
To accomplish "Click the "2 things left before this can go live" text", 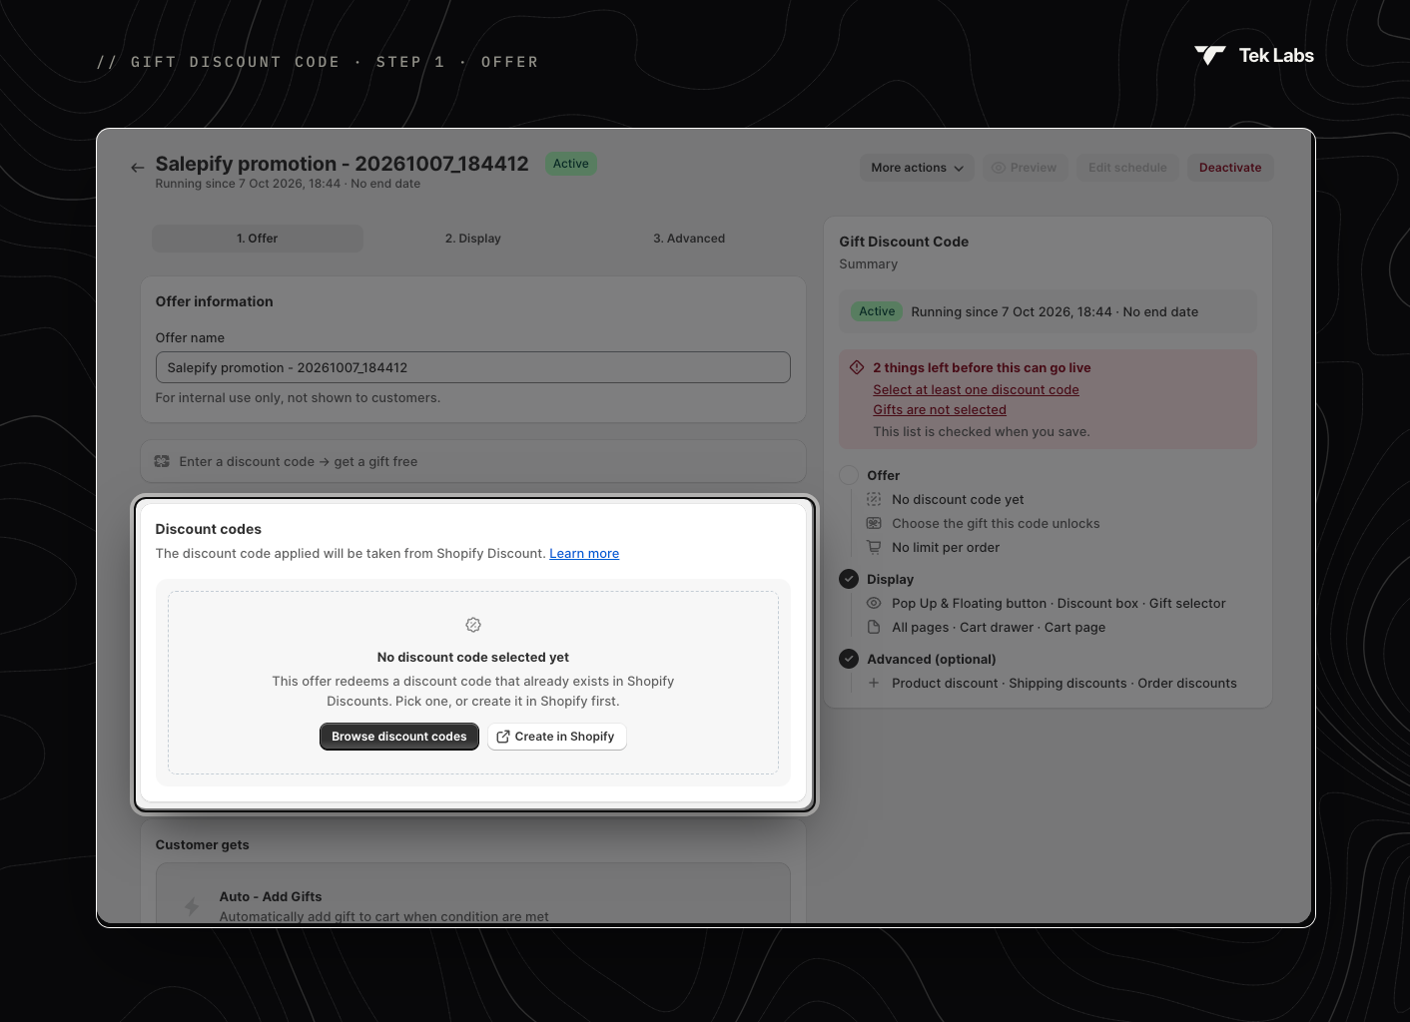I will pyautogui.click(x=982, y=367).
